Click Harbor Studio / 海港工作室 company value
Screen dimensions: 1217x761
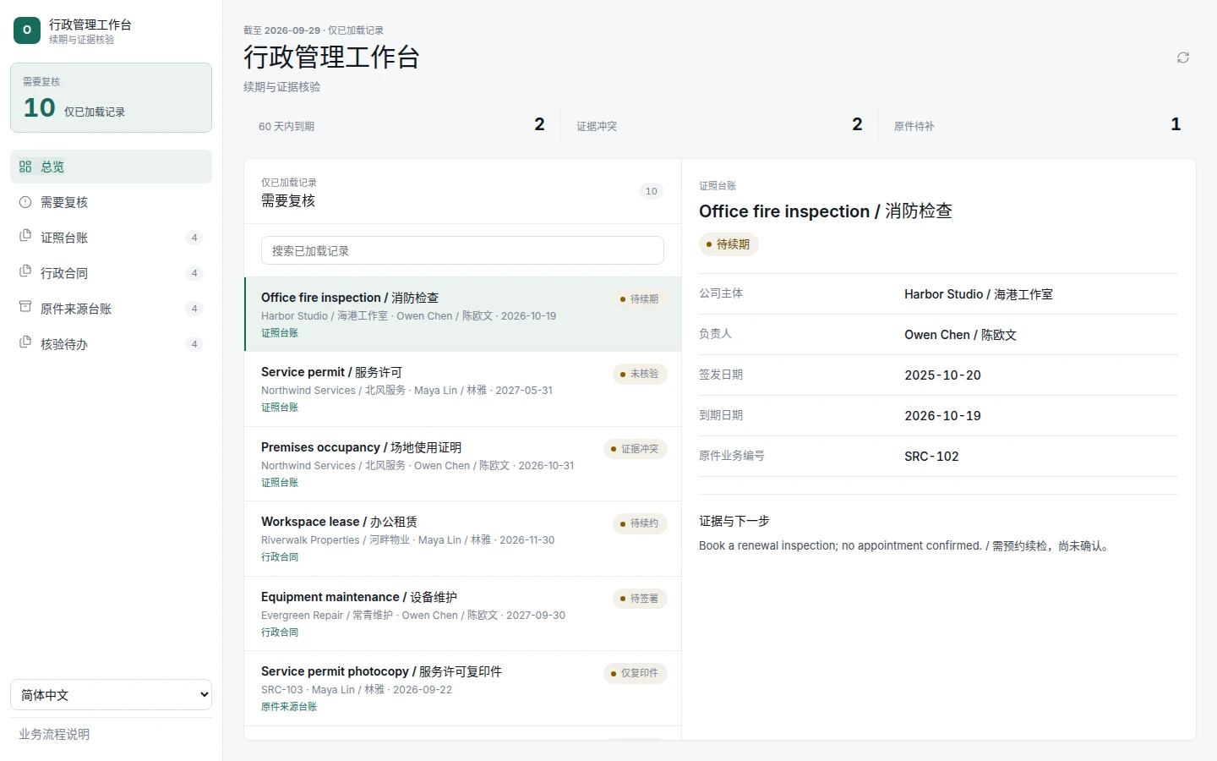(979, 294)
